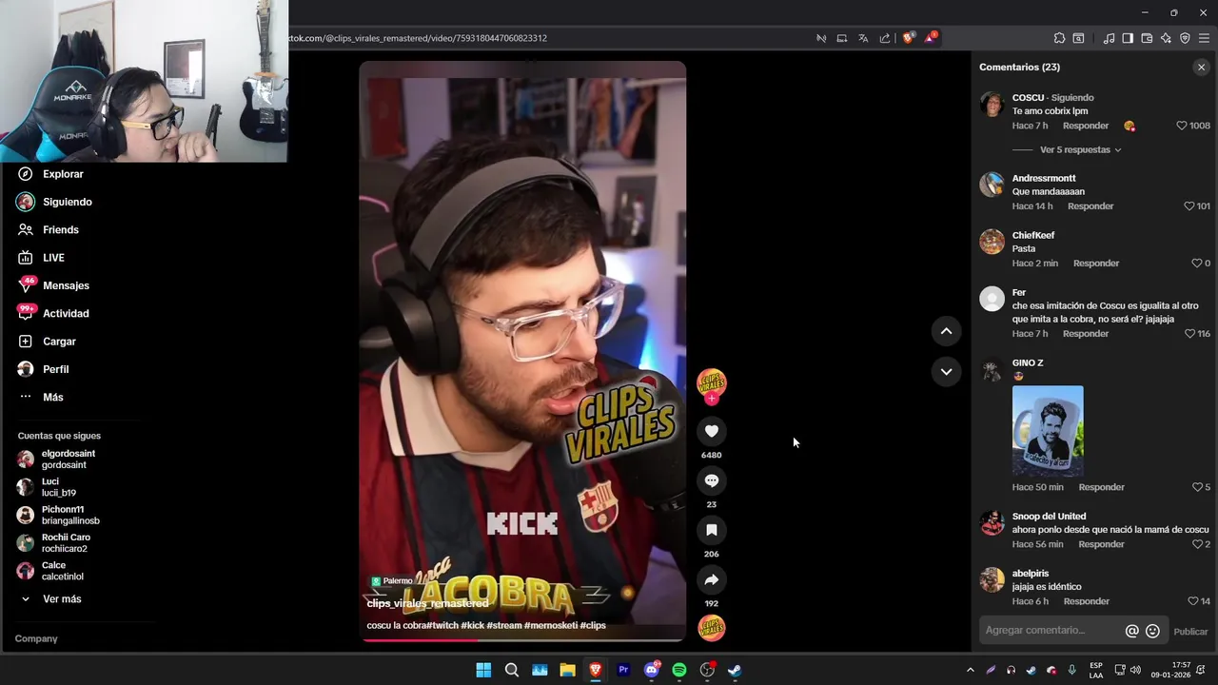Open Brave Shields lion icon

pos(908,38)
